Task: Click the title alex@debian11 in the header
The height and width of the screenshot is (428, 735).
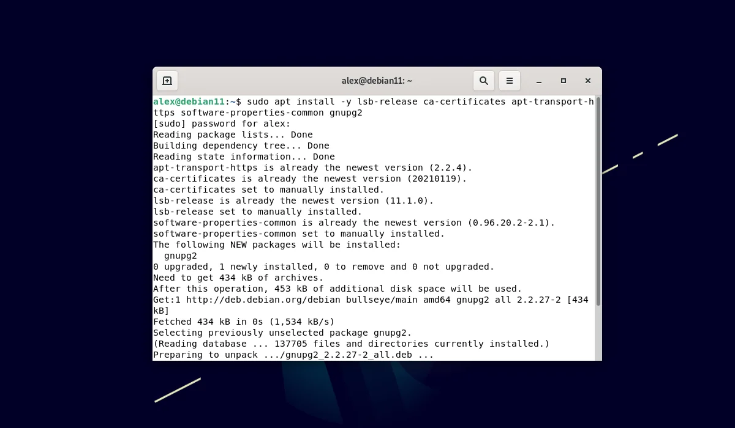Action: (377, 80)
